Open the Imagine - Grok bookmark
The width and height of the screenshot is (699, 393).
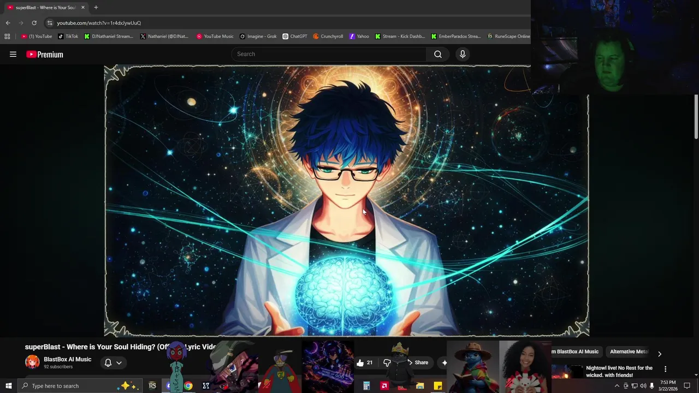pyautogui.click(x=258, y=37)
